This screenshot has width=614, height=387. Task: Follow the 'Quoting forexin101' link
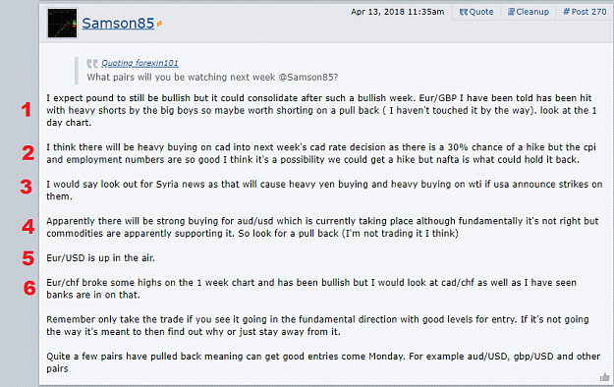coord(140,63)
